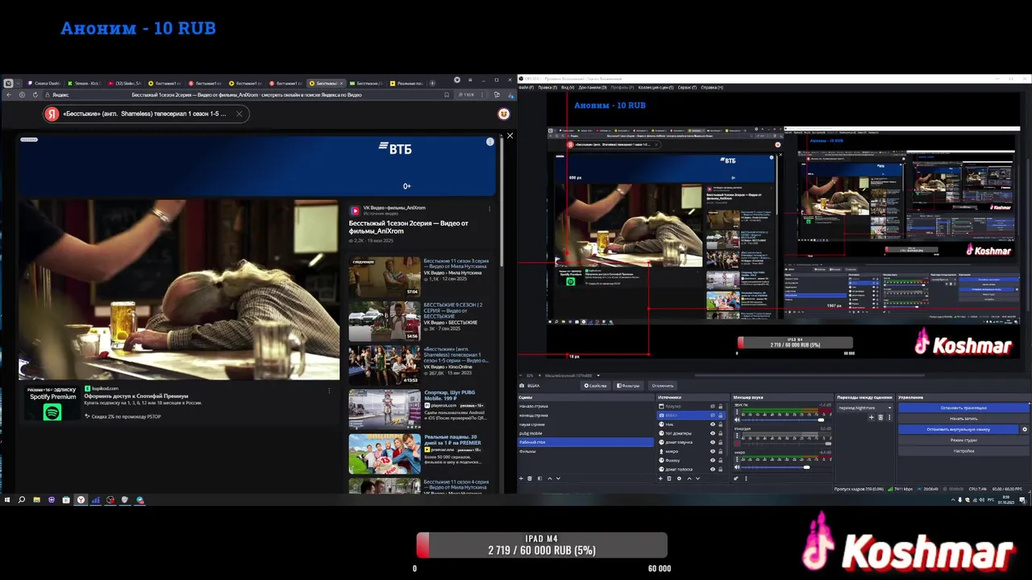The image size is (1032, 580).
Task: Toggle the lock for the Ник source
Action: 721,425
